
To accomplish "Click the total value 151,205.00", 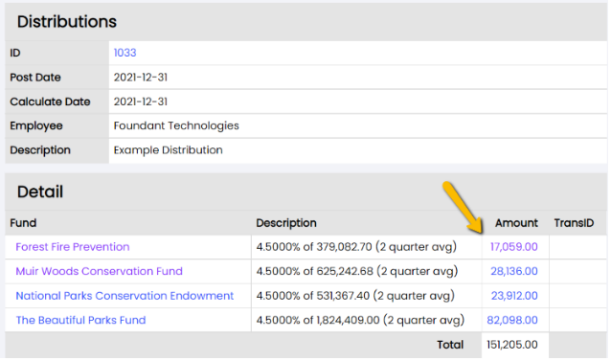I will point(512,345).
